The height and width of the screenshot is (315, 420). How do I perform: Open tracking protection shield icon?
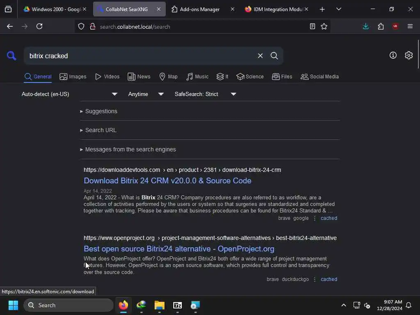tap(81, 27)
